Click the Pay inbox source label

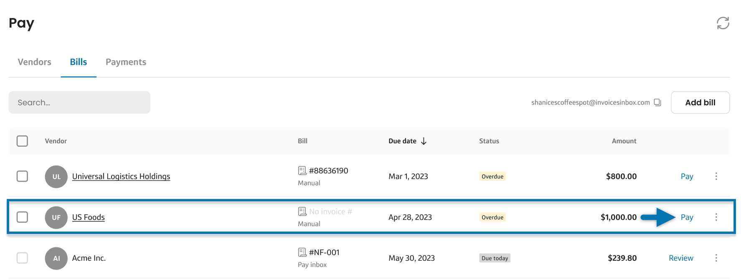(312, 265)
